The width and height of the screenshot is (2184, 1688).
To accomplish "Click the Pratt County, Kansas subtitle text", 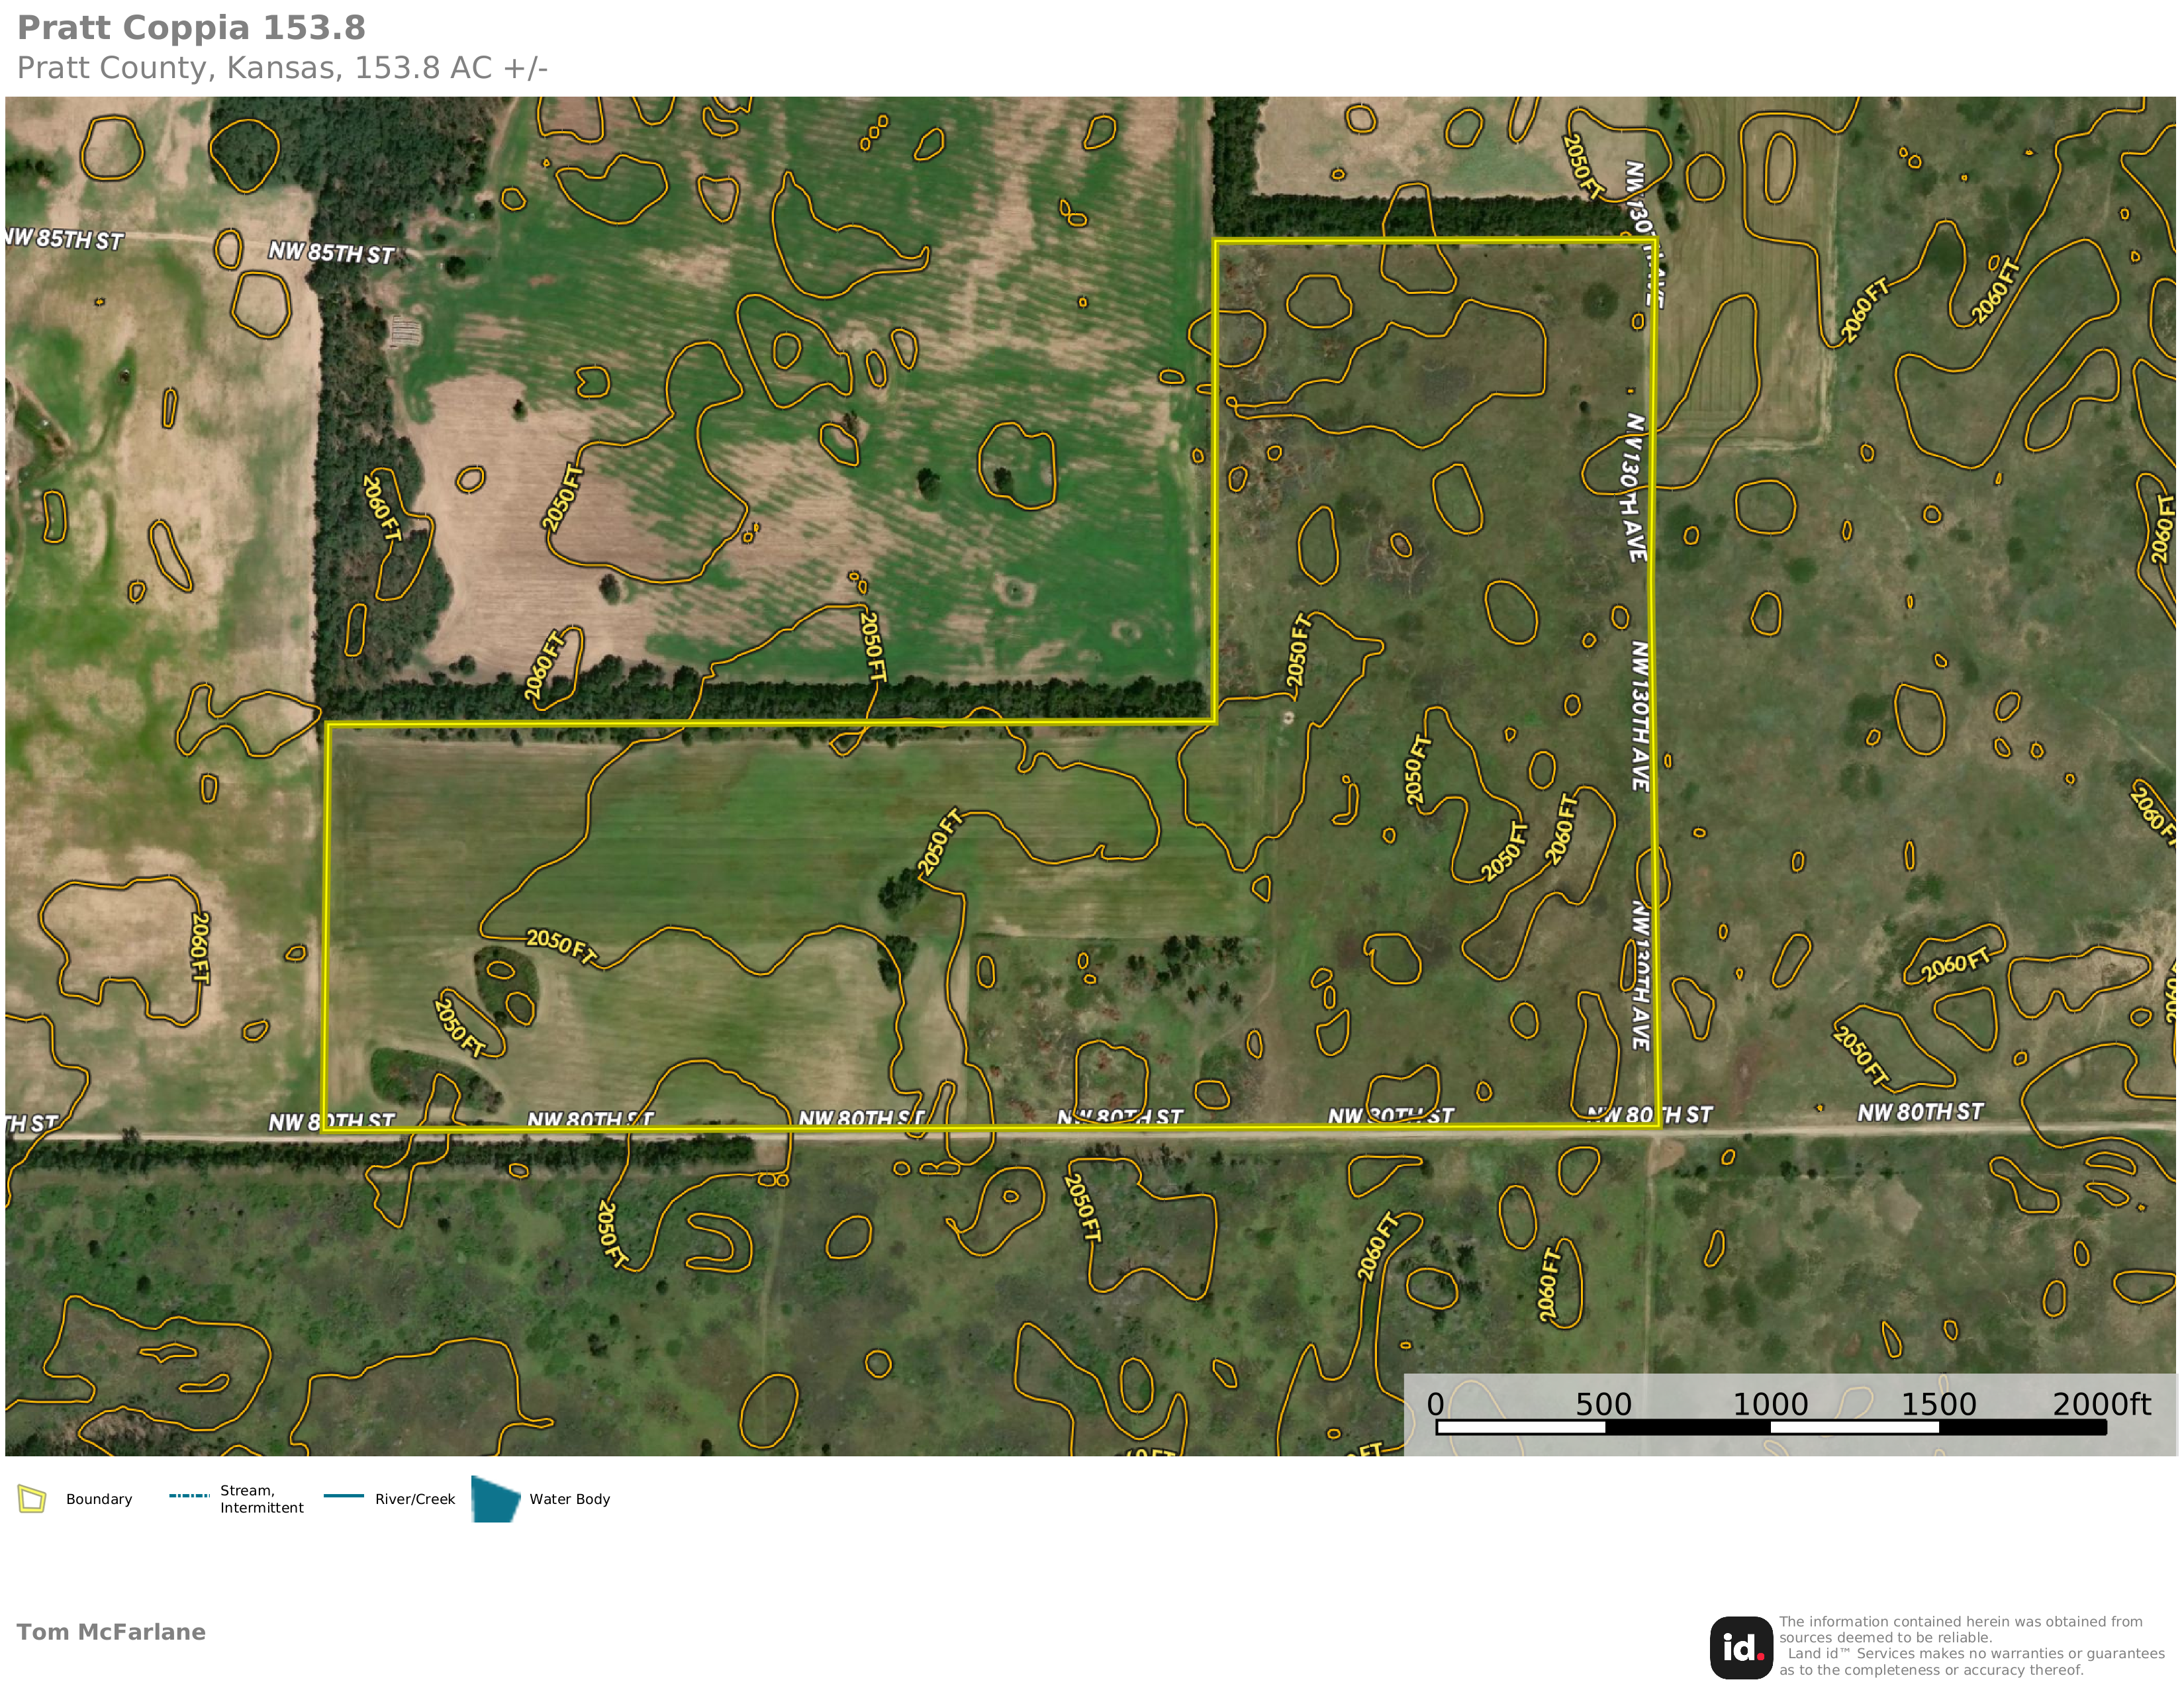I will point(282,68).
